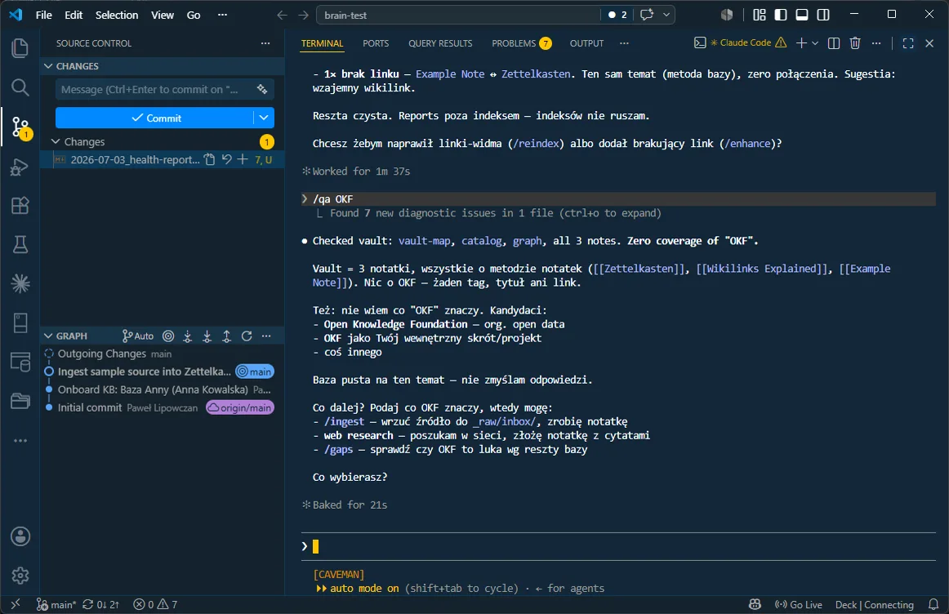Kill terminal with the trash icon
The height and width of the screenshot is (614, 949).
click(854, 43)
